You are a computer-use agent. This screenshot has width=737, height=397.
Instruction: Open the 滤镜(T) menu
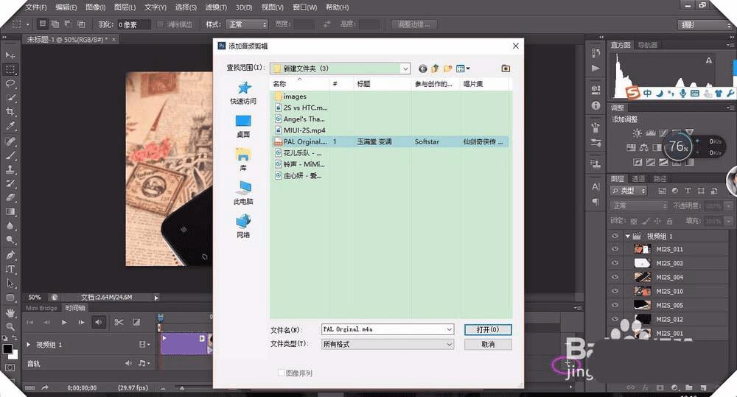pos(216,7)
